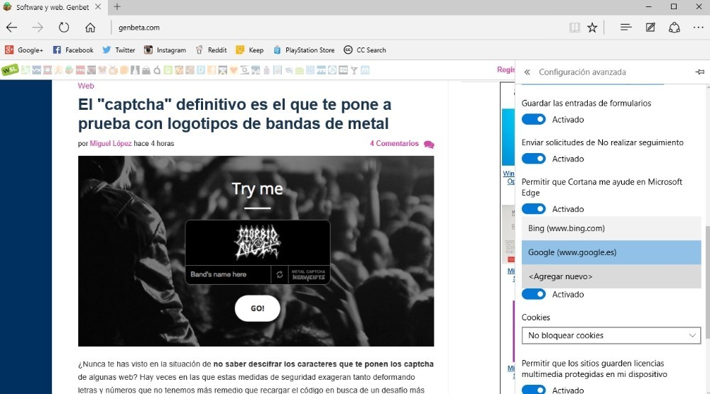Close the Genbeta tab
710x394 pixels.
tap(98, 7)
